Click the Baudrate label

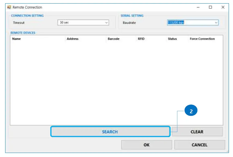click(129, 23)
